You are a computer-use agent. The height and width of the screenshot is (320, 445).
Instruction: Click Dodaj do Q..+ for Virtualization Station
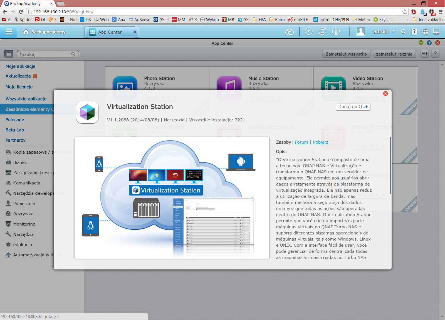353,107
